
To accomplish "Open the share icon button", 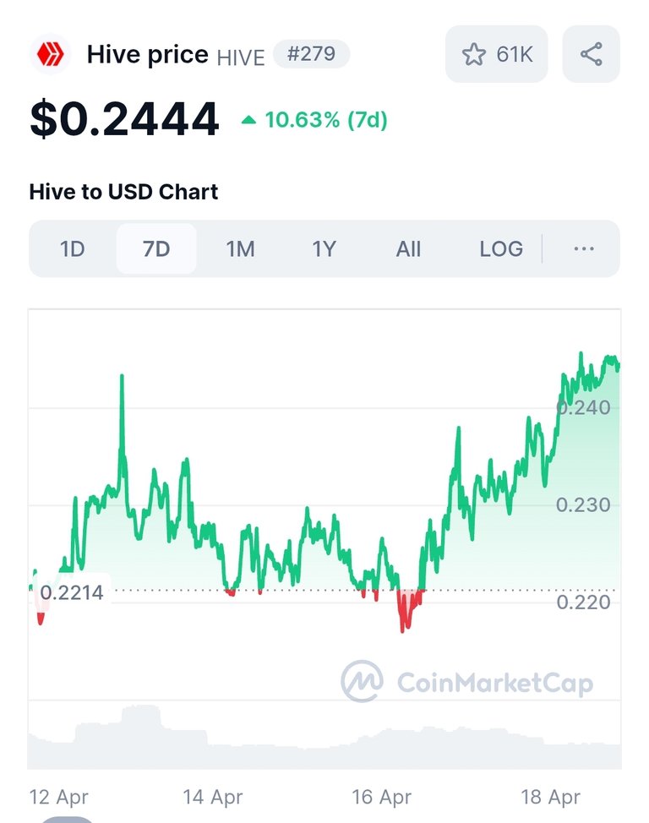I will coord(591,54).
